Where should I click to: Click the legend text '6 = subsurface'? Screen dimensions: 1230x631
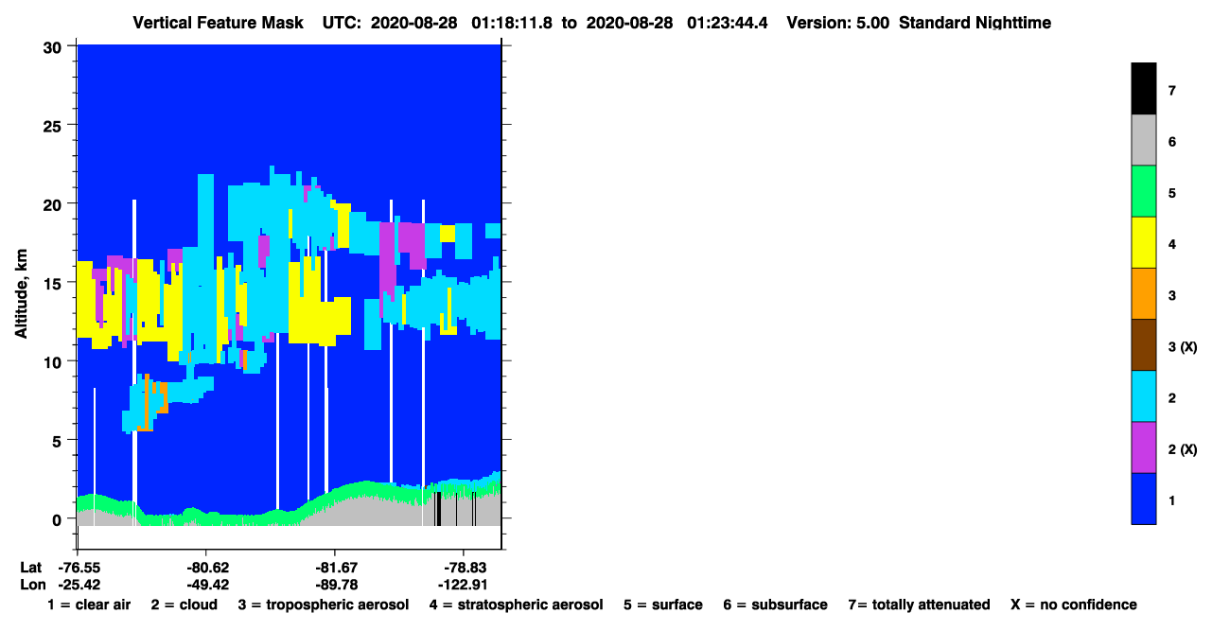pos(775,605)
